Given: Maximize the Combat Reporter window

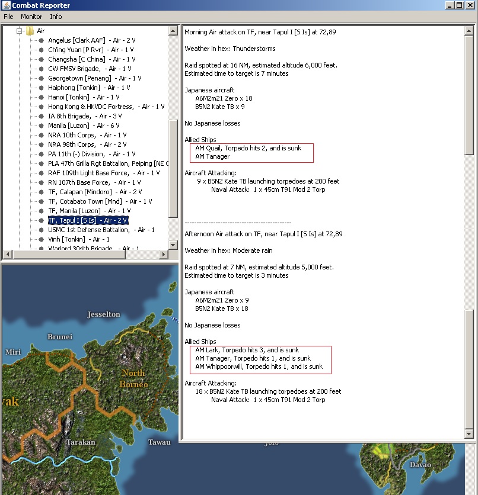Looking at the screenshot, I should click(460, 5).
